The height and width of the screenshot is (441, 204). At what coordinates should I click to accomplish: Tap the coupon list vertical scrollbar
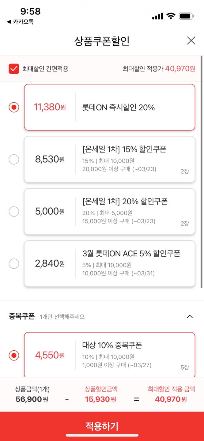pos(201,171)
